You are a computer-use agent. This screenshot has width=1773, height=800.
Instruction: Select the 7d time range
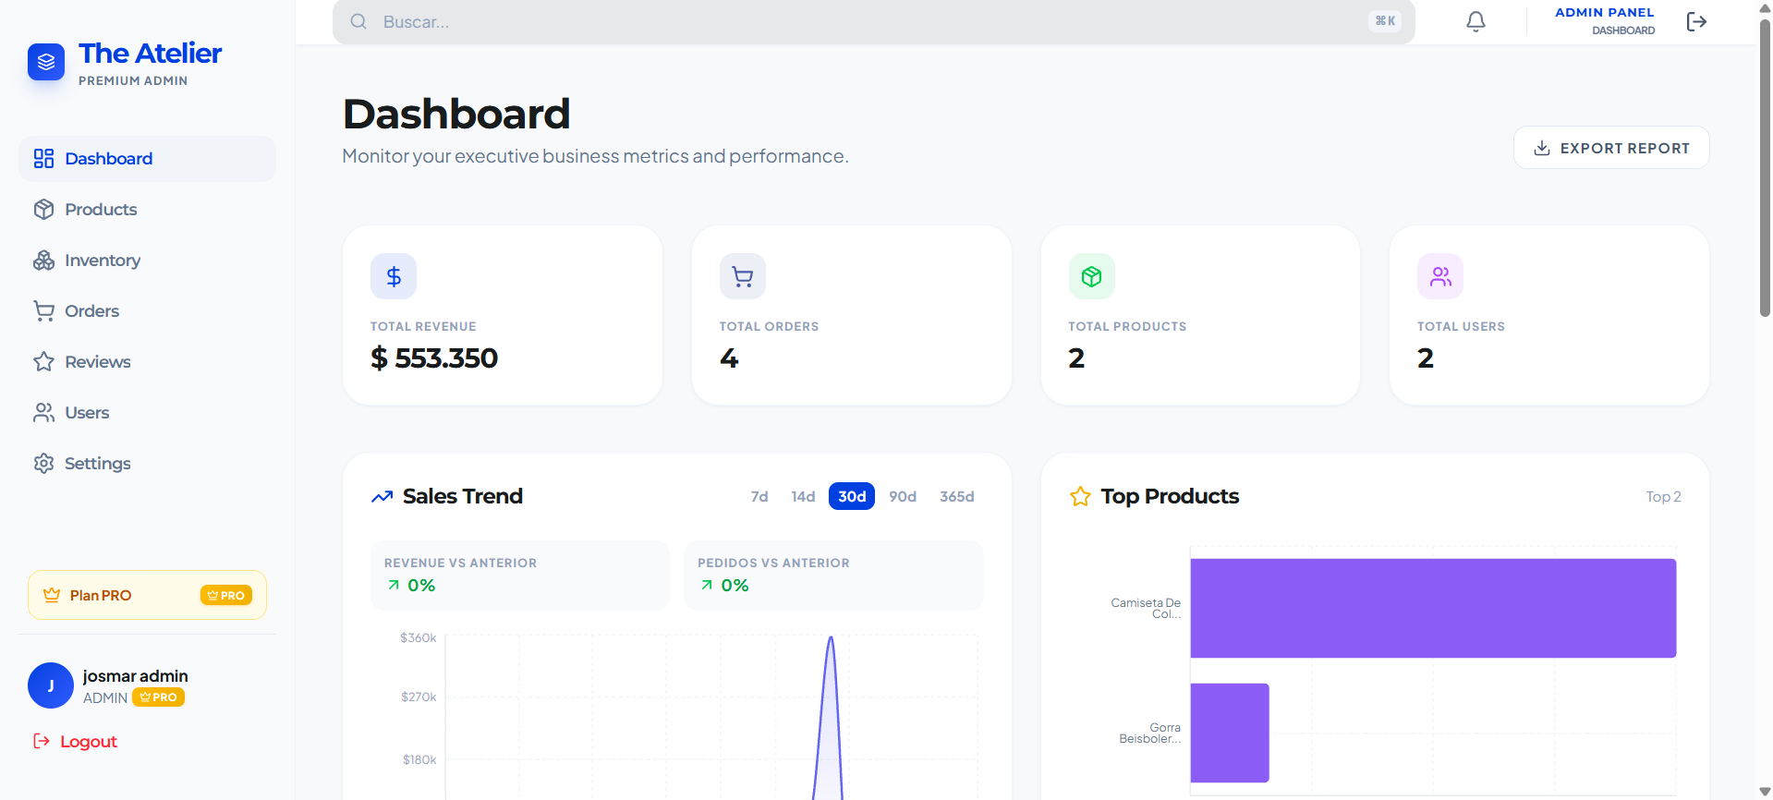[x=759, y=497]
